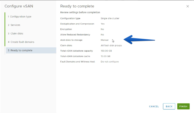194x113 pixels.
Task: Click 'No' beside Allow Reduced Redundancy
Action: tap(102, 35)
